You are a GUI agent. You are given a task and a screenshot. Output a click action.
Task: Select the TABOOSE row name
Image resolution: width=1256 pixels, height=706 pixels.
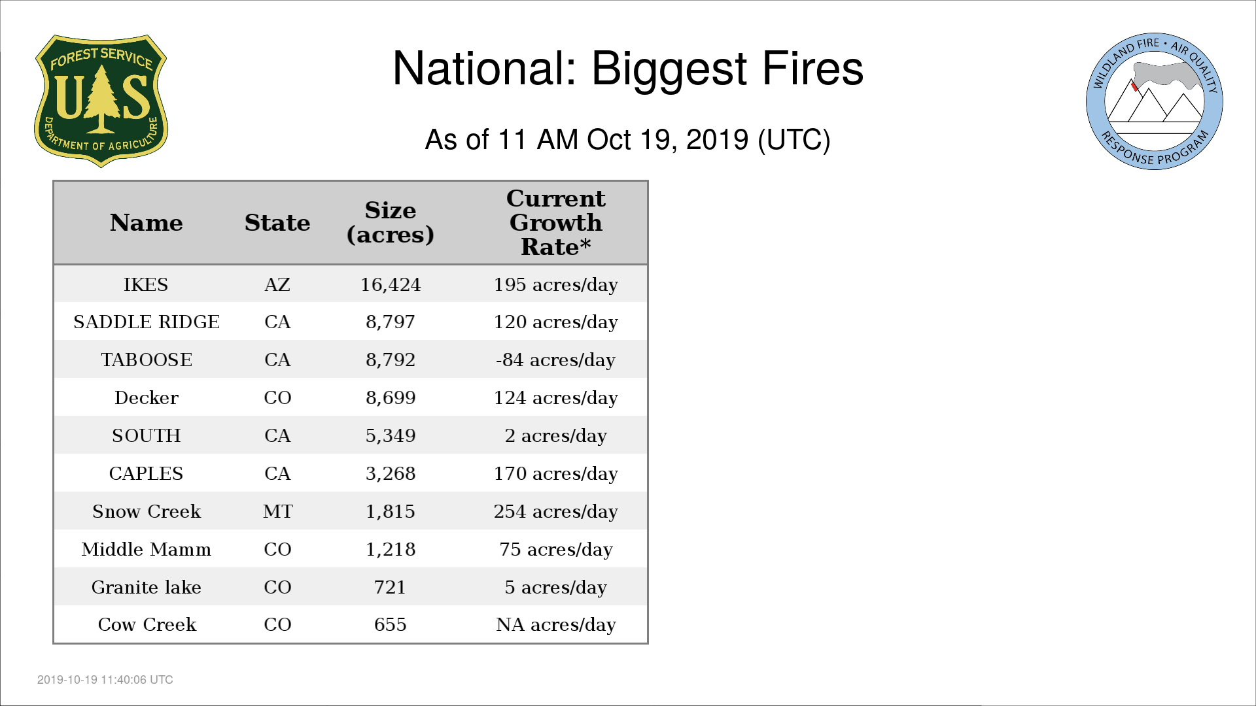pyautogui.click(x=147, y=360)
